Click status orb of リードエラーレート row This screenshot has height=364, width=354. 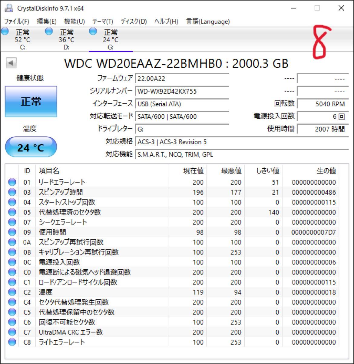tap(12, 182)
